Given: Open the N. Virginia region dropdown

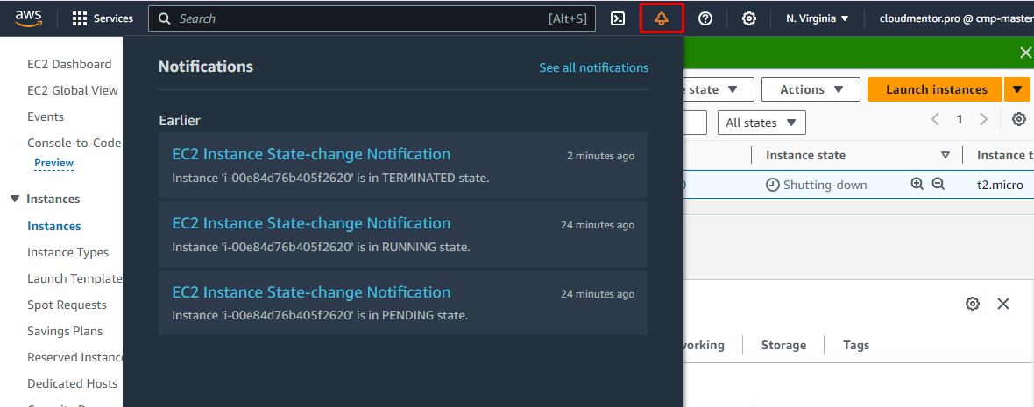Looking at the screenshot, I should (x=817, y=18).
